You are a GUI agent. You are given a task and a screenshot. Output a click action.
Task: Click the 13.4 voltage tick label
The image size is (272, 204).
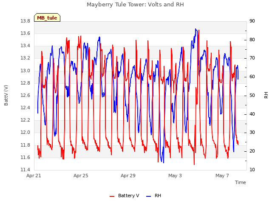pos(25,46)
